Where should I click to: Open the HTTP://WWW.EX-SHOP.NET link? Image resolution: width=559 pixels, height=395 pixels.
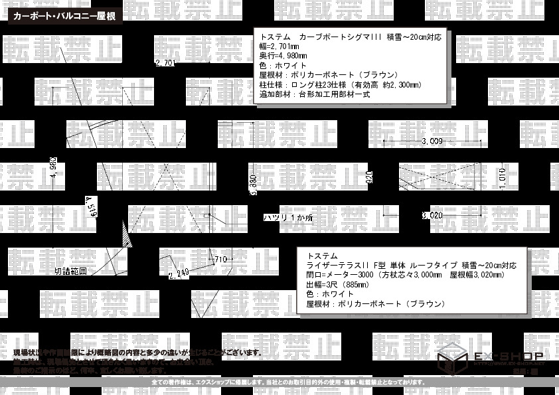click(509, 364)
